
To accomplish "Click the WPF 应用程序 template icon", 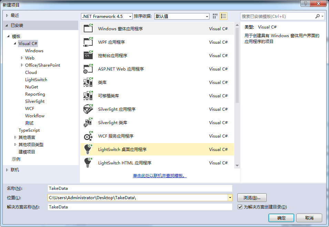I will tap(88, 42).
